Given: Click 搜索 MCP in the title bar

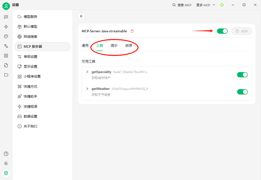Looking at the screenshot, I should (182, 5).
